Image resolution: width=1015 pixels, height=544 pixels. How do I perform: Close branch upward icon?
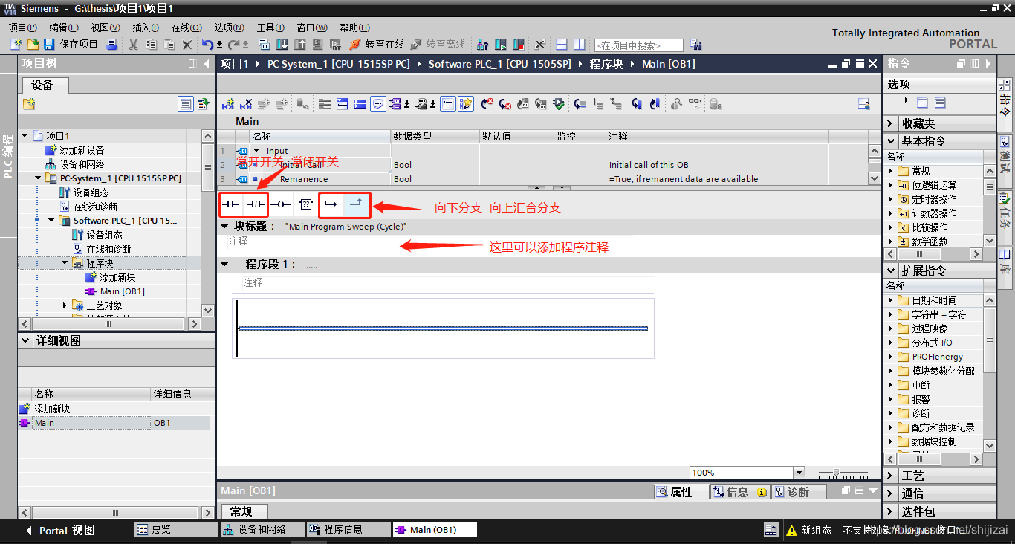pyautogui.click(x=356, y=204)
